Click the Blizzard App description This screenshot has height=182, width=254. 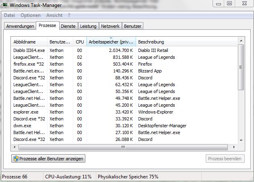[150, 71]
